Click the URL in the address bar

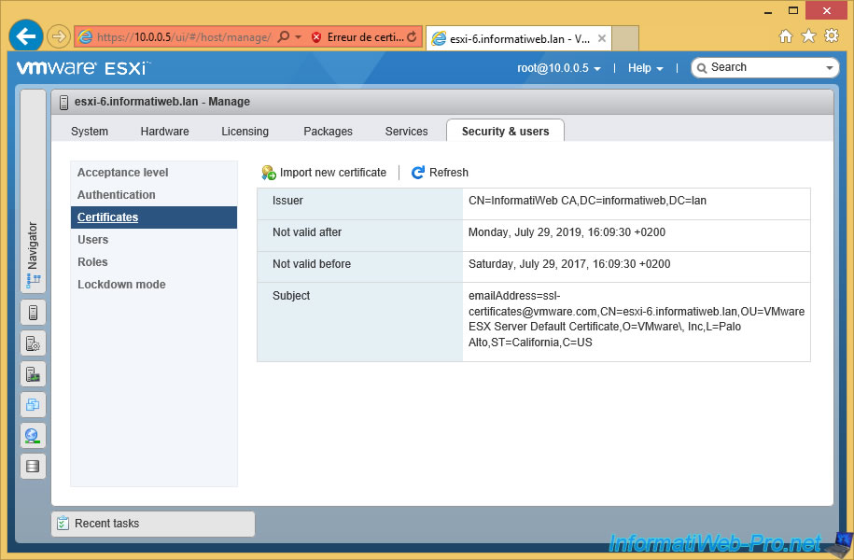[184, 37]
